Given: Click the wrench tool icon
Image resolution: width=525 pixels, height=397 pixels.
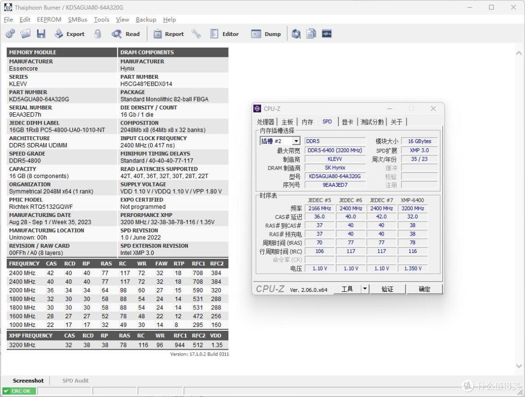Looking at the screenshot, I should [x=196, y=34].
